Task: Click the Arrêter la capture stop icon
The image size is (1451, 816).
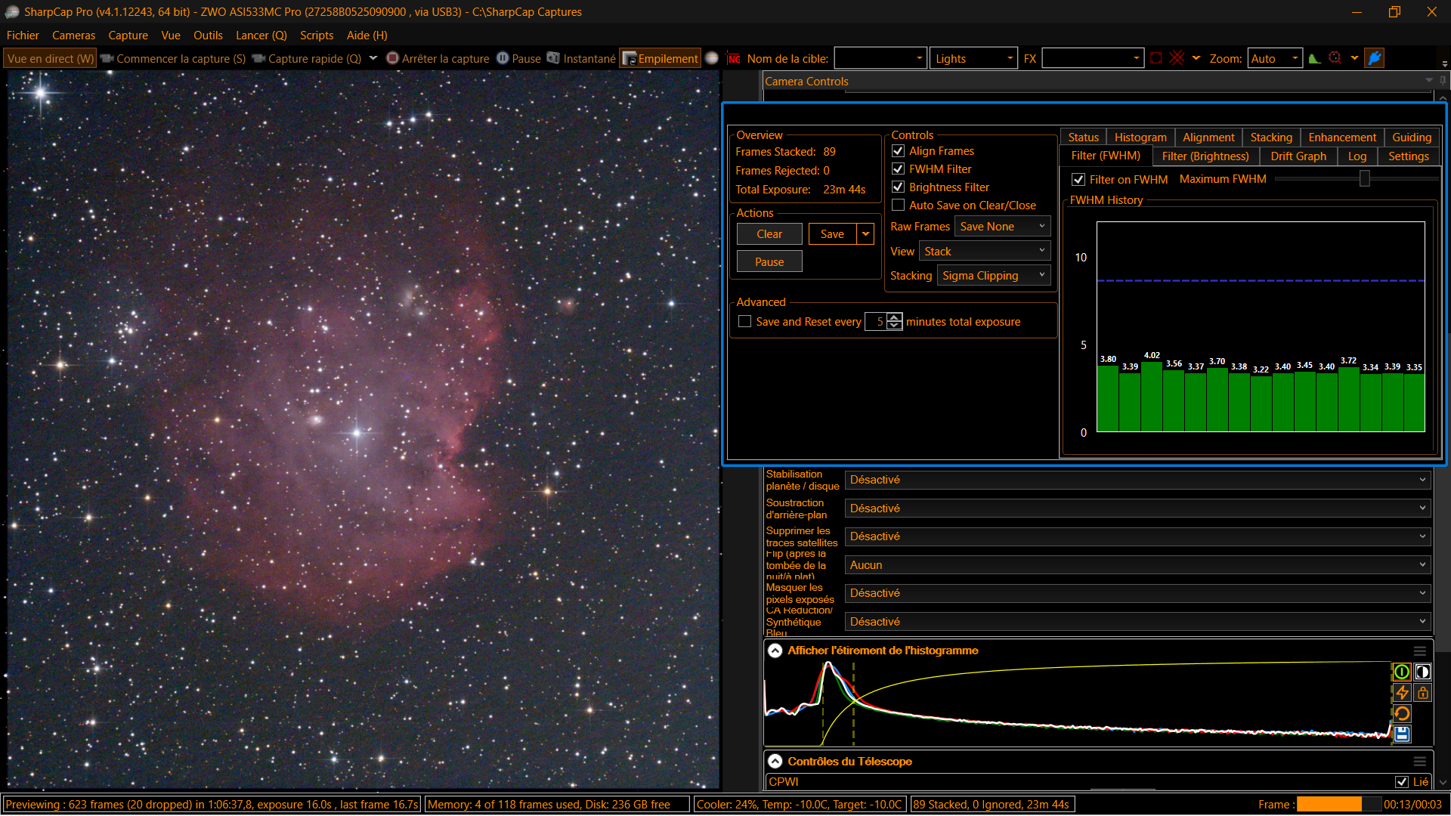Action: point(392,58)
